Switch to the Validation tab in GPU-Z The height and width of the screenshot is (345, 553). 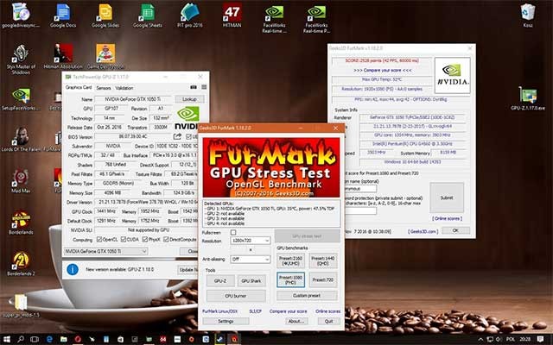[124, 88]
